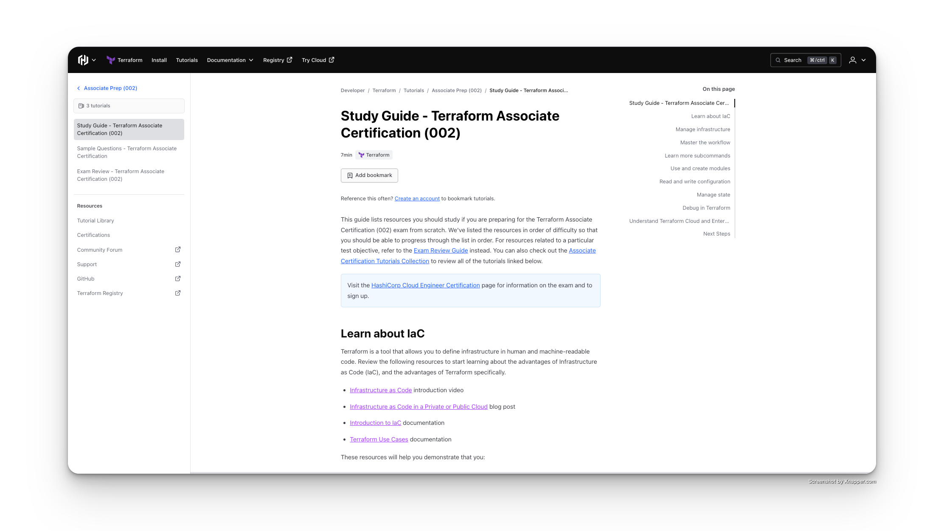
Task: Open the user account icon menu
Action: pos(852,60)
